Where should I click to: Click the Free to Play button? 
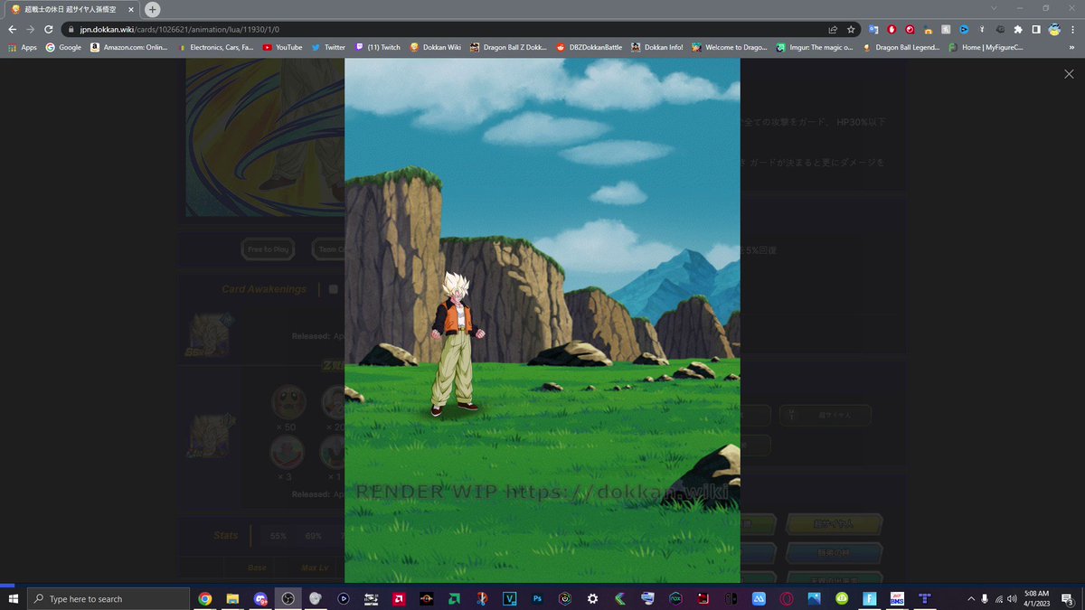point(268,249)
